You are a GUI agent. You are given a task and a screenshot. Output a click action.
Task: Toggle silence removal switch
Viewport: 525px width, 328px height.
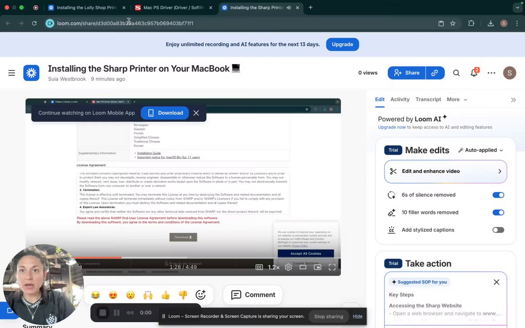pos(498,195)
